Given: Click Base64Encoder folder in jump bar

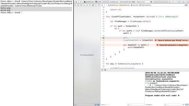Looking at the screenshot, I should [125, 5].
